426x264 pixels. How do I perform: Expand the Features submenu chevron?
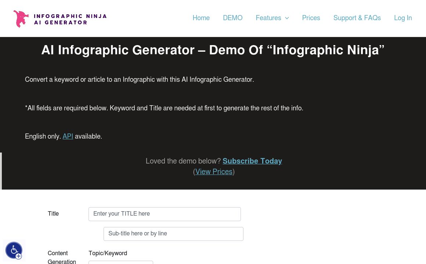287,18
